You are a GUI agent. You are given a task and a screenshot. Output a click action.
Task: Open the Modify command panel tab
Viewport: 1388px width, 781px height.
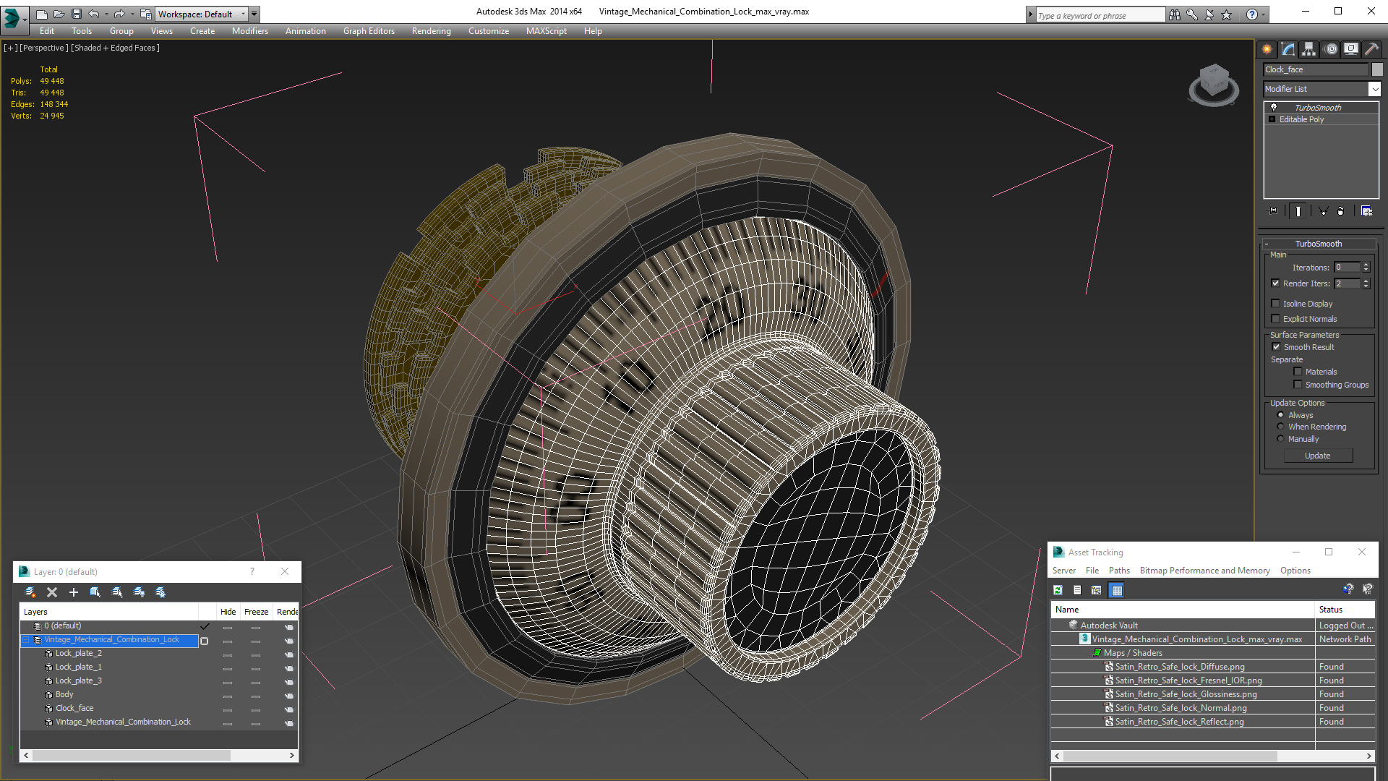pos(1288,49)
